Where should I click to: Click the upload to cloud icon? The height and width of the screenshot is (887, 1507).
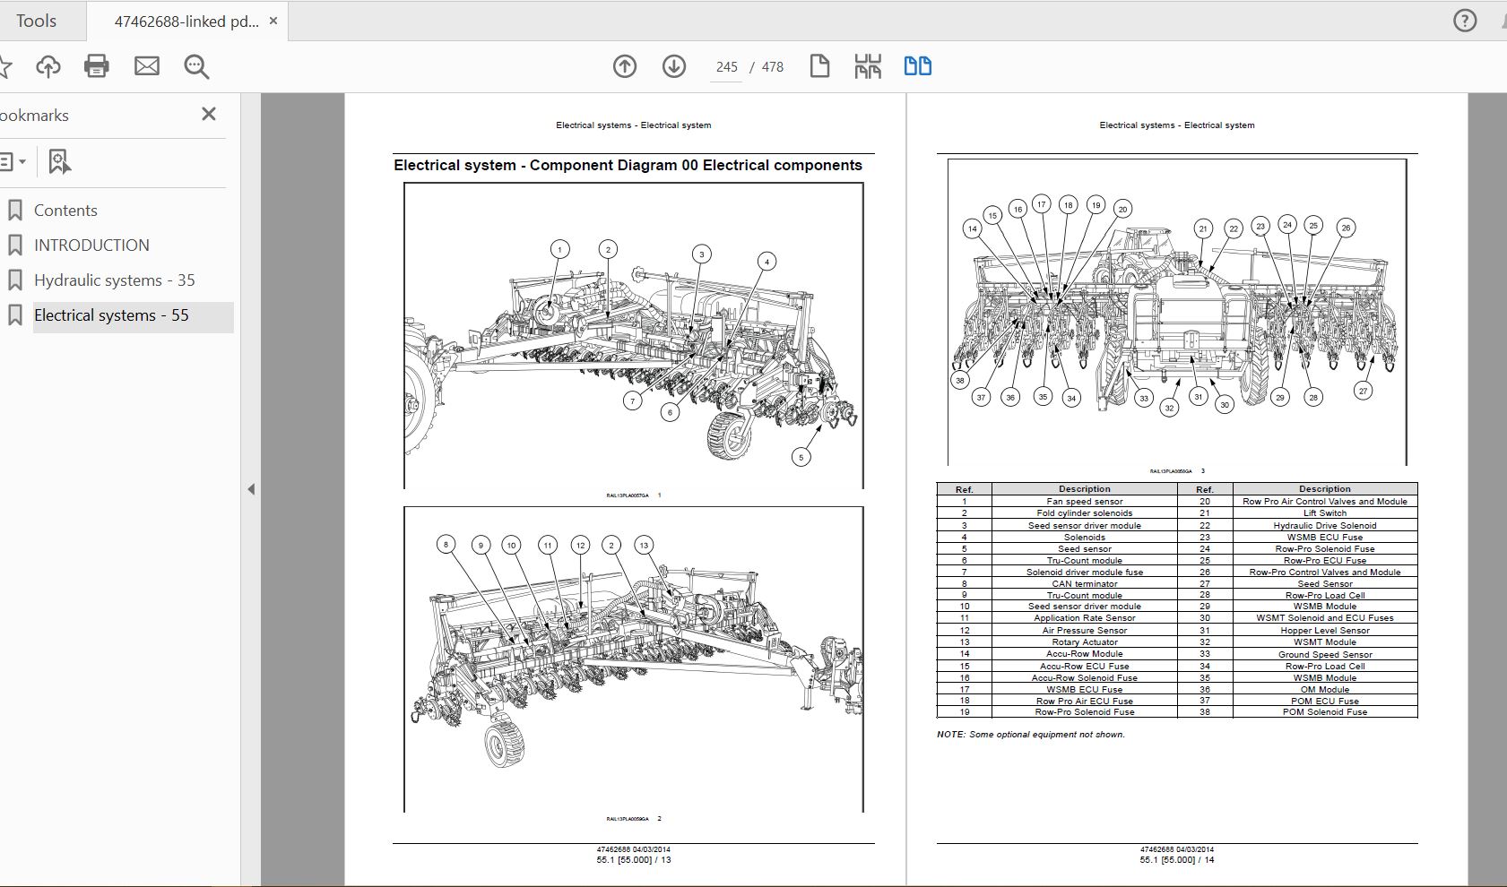[48, 66]
